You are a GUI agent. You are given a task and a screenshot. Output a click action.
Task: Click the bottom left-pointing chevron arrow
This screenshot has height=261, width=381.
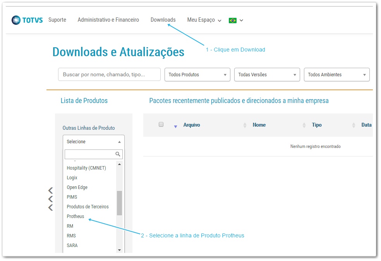point(51,208)
